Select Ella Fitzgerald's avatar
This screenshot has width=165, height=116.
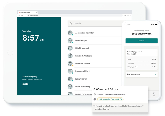click(70, 48)
